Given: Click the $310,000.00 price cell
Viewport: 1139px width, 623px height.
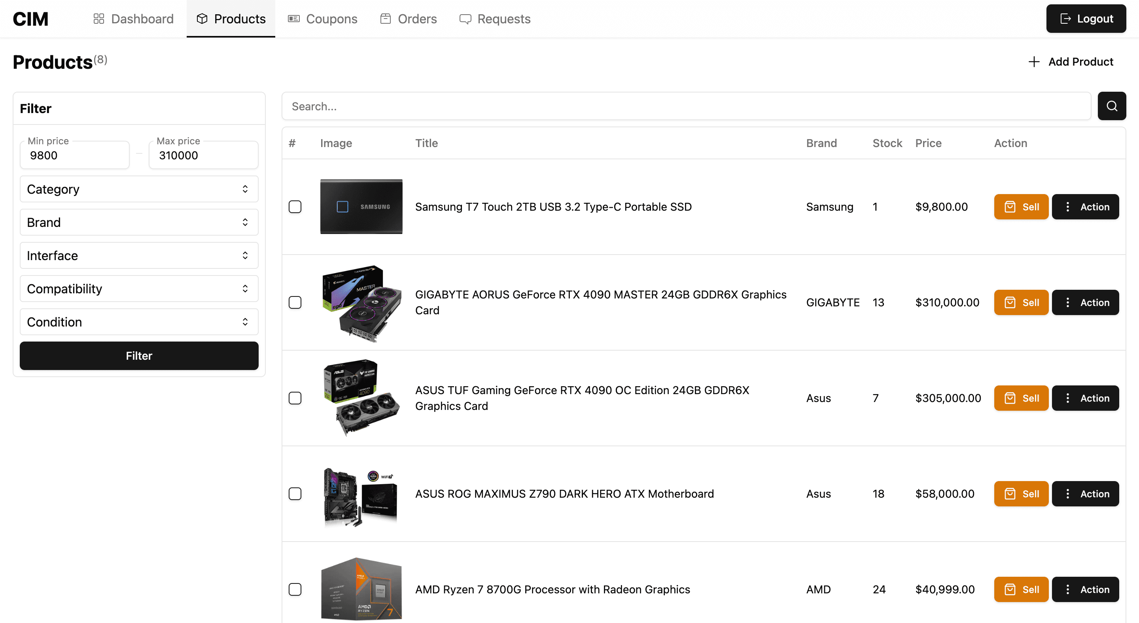Looking at the screenshot, I should [x=947, y=303].
